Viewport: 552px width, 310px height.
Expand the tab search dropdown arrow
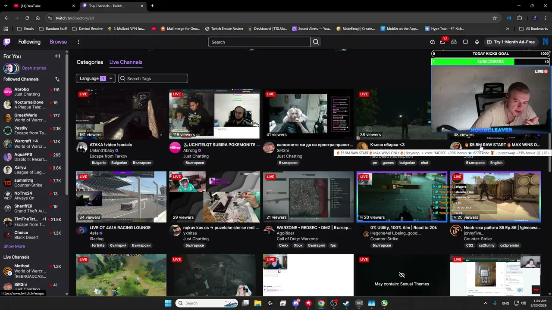[x=6, y=6]
